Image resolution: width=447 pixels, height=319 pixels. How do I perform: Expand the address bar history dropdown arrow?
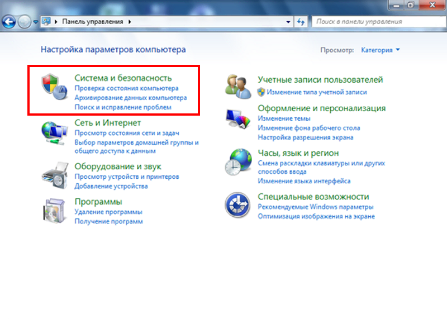[x=288, y=22]
